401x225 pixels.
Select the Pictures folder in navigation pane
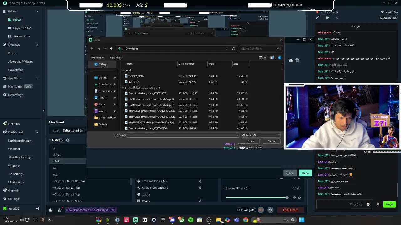(103, 98)
